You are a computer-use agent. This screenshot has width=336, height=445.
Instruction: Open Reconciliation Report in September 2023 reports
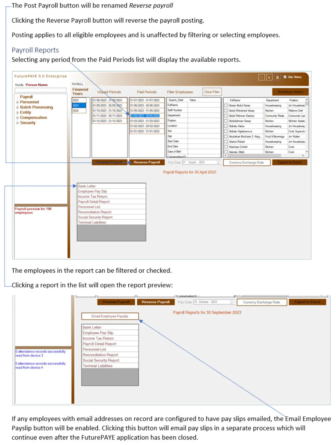(x=110, y=355)
